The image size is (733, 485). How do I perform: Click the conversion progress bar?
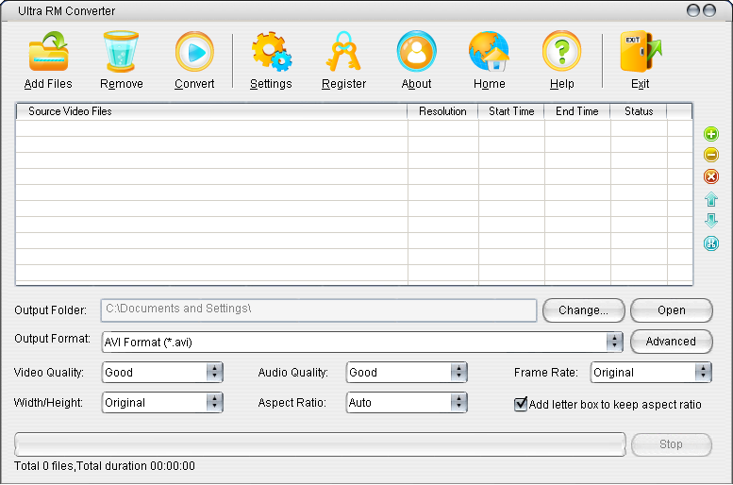coord(320,444)
